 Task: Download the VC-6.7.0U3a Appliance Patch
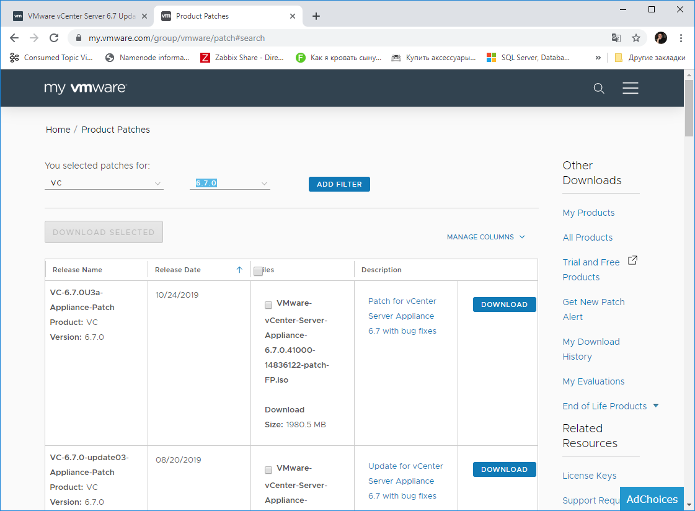pos(505,304)
